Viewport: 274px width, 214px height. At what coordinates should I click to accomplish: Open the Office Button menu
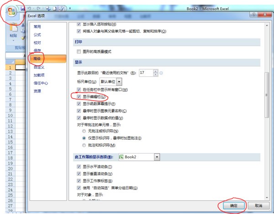coord(11,12)
